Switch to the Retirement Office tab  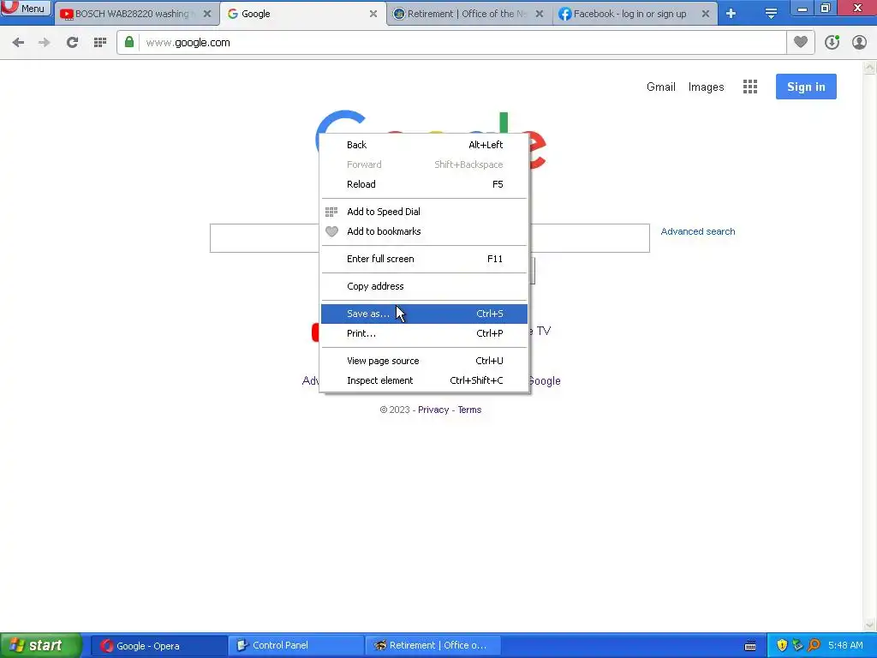click(467, 14)
